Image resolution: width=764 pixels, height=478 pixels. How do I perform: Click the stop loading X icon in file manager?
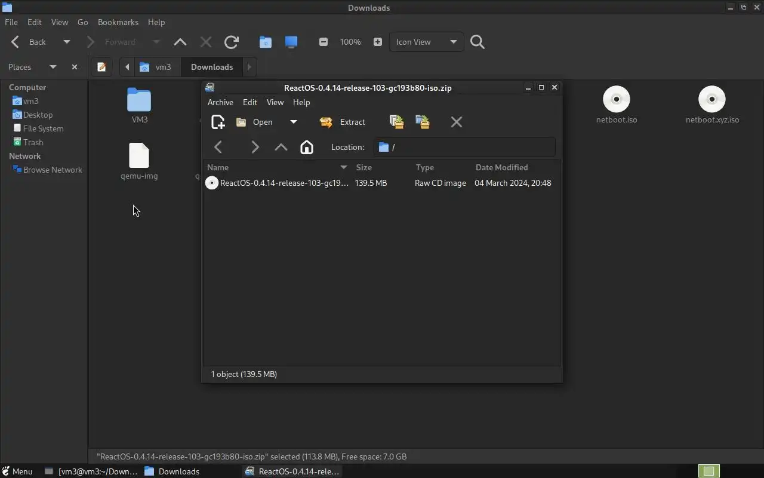[x=206, y=42]
